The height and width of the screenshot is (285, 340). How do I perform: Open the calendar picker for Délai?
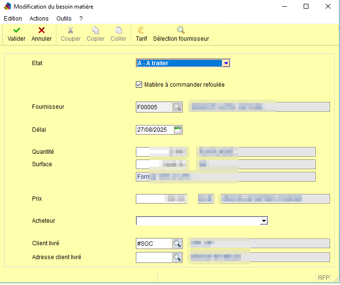178,130
